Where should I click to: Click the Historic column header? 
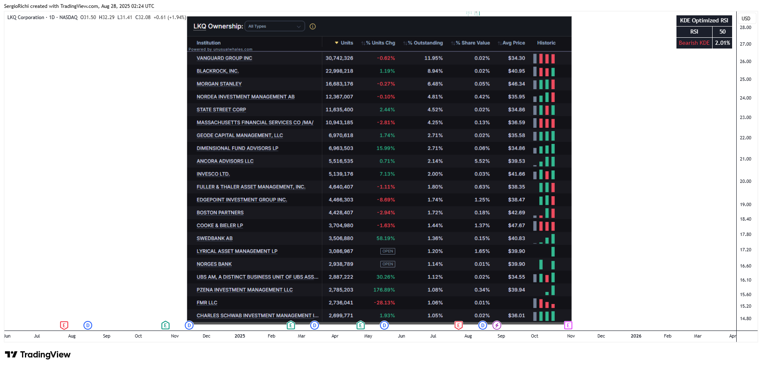[546, 43]
